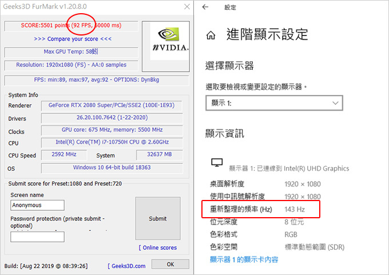This screenshot has height=275, width=389.
Task: Click the 選擇顯示器 section heading
Action: click(229, 66)
